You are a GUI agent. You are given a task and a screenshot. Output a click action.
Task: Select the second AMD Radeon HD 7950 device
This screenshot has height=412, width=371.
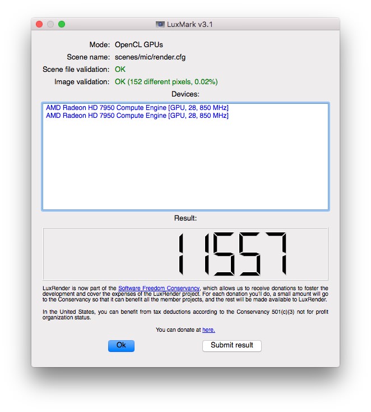[137, 116]
